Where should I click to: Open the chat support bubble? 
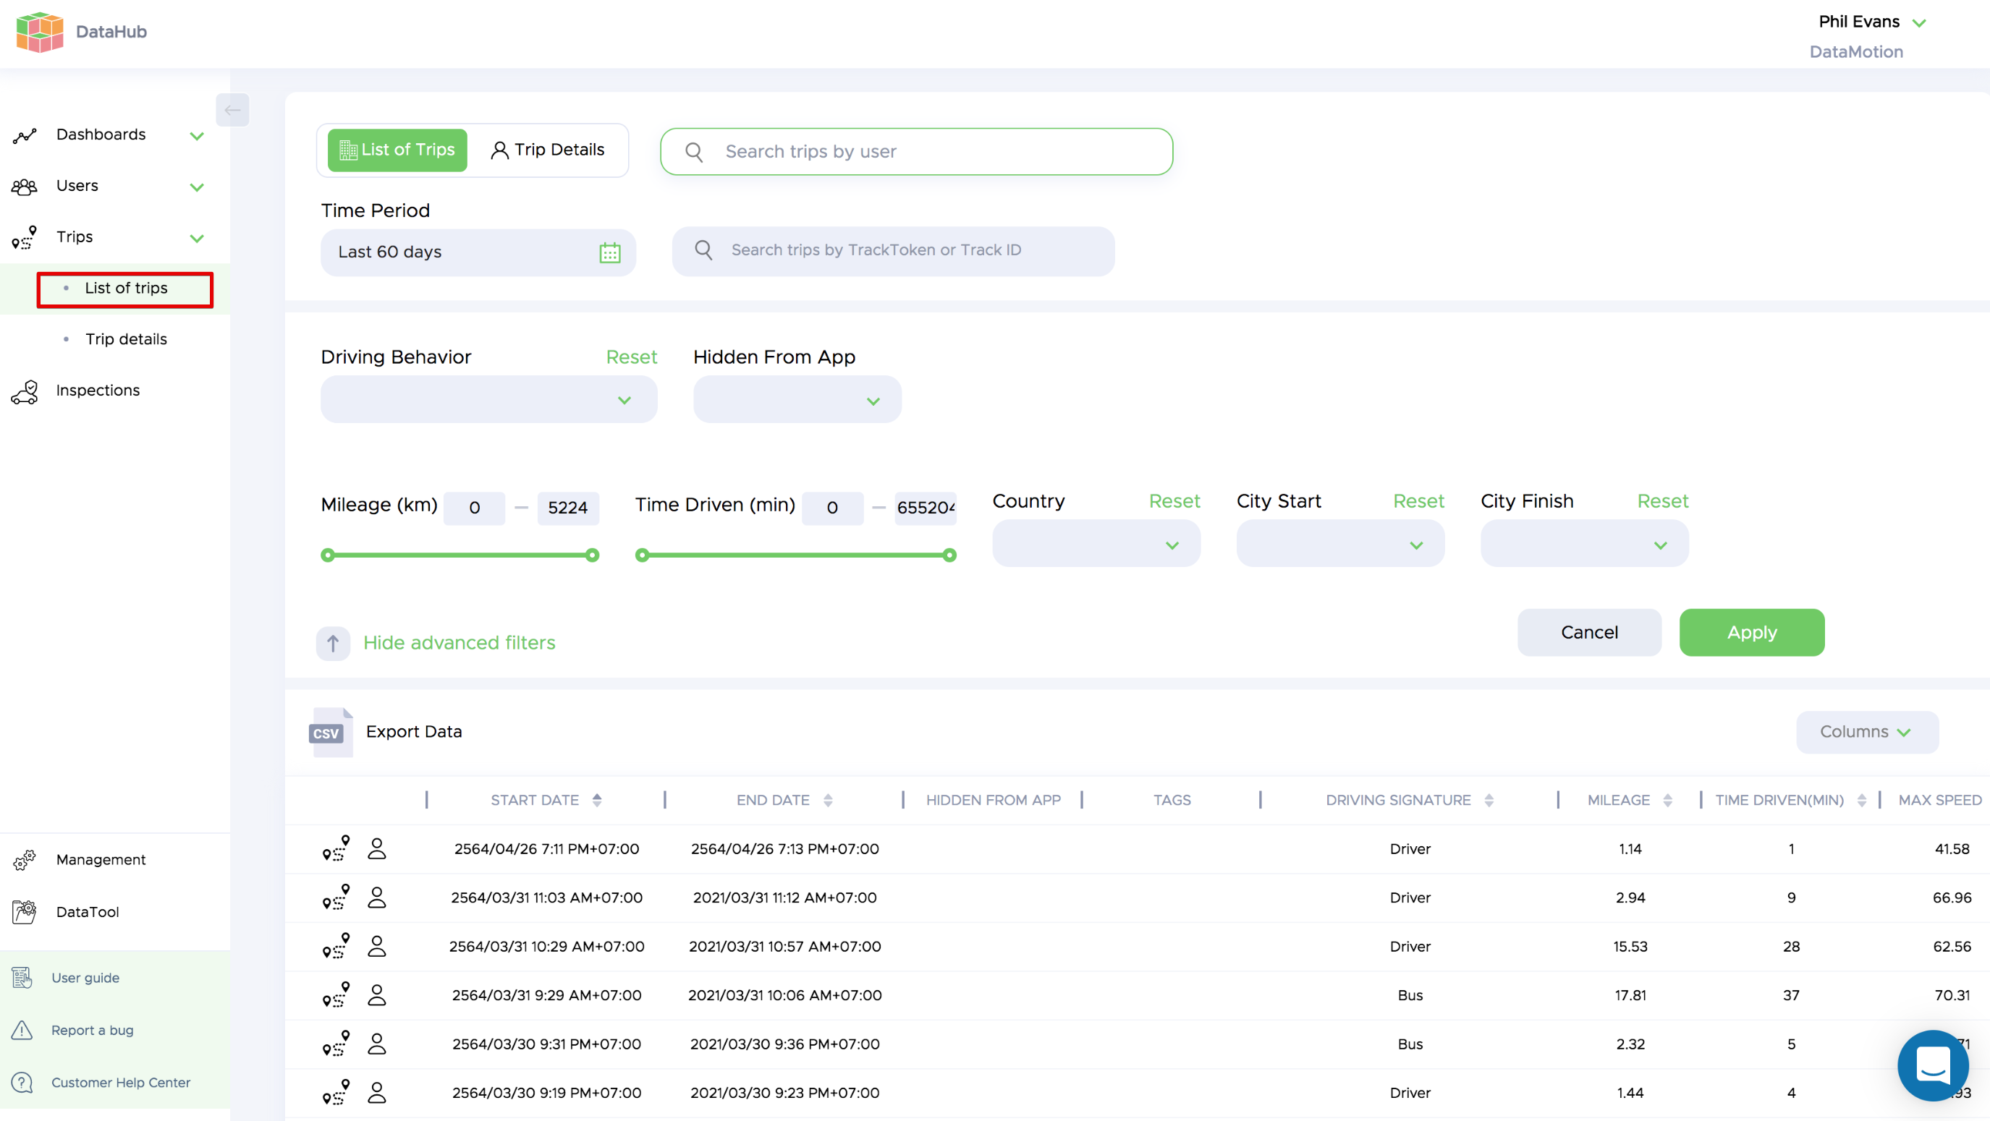click(x=1932, y=1065)
